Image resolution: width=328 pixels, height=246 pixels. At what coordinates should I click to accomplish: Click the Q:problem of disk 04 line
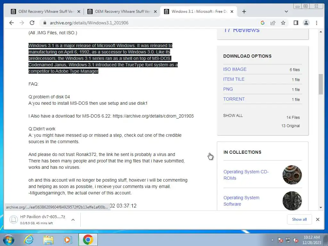pos(49,97)
